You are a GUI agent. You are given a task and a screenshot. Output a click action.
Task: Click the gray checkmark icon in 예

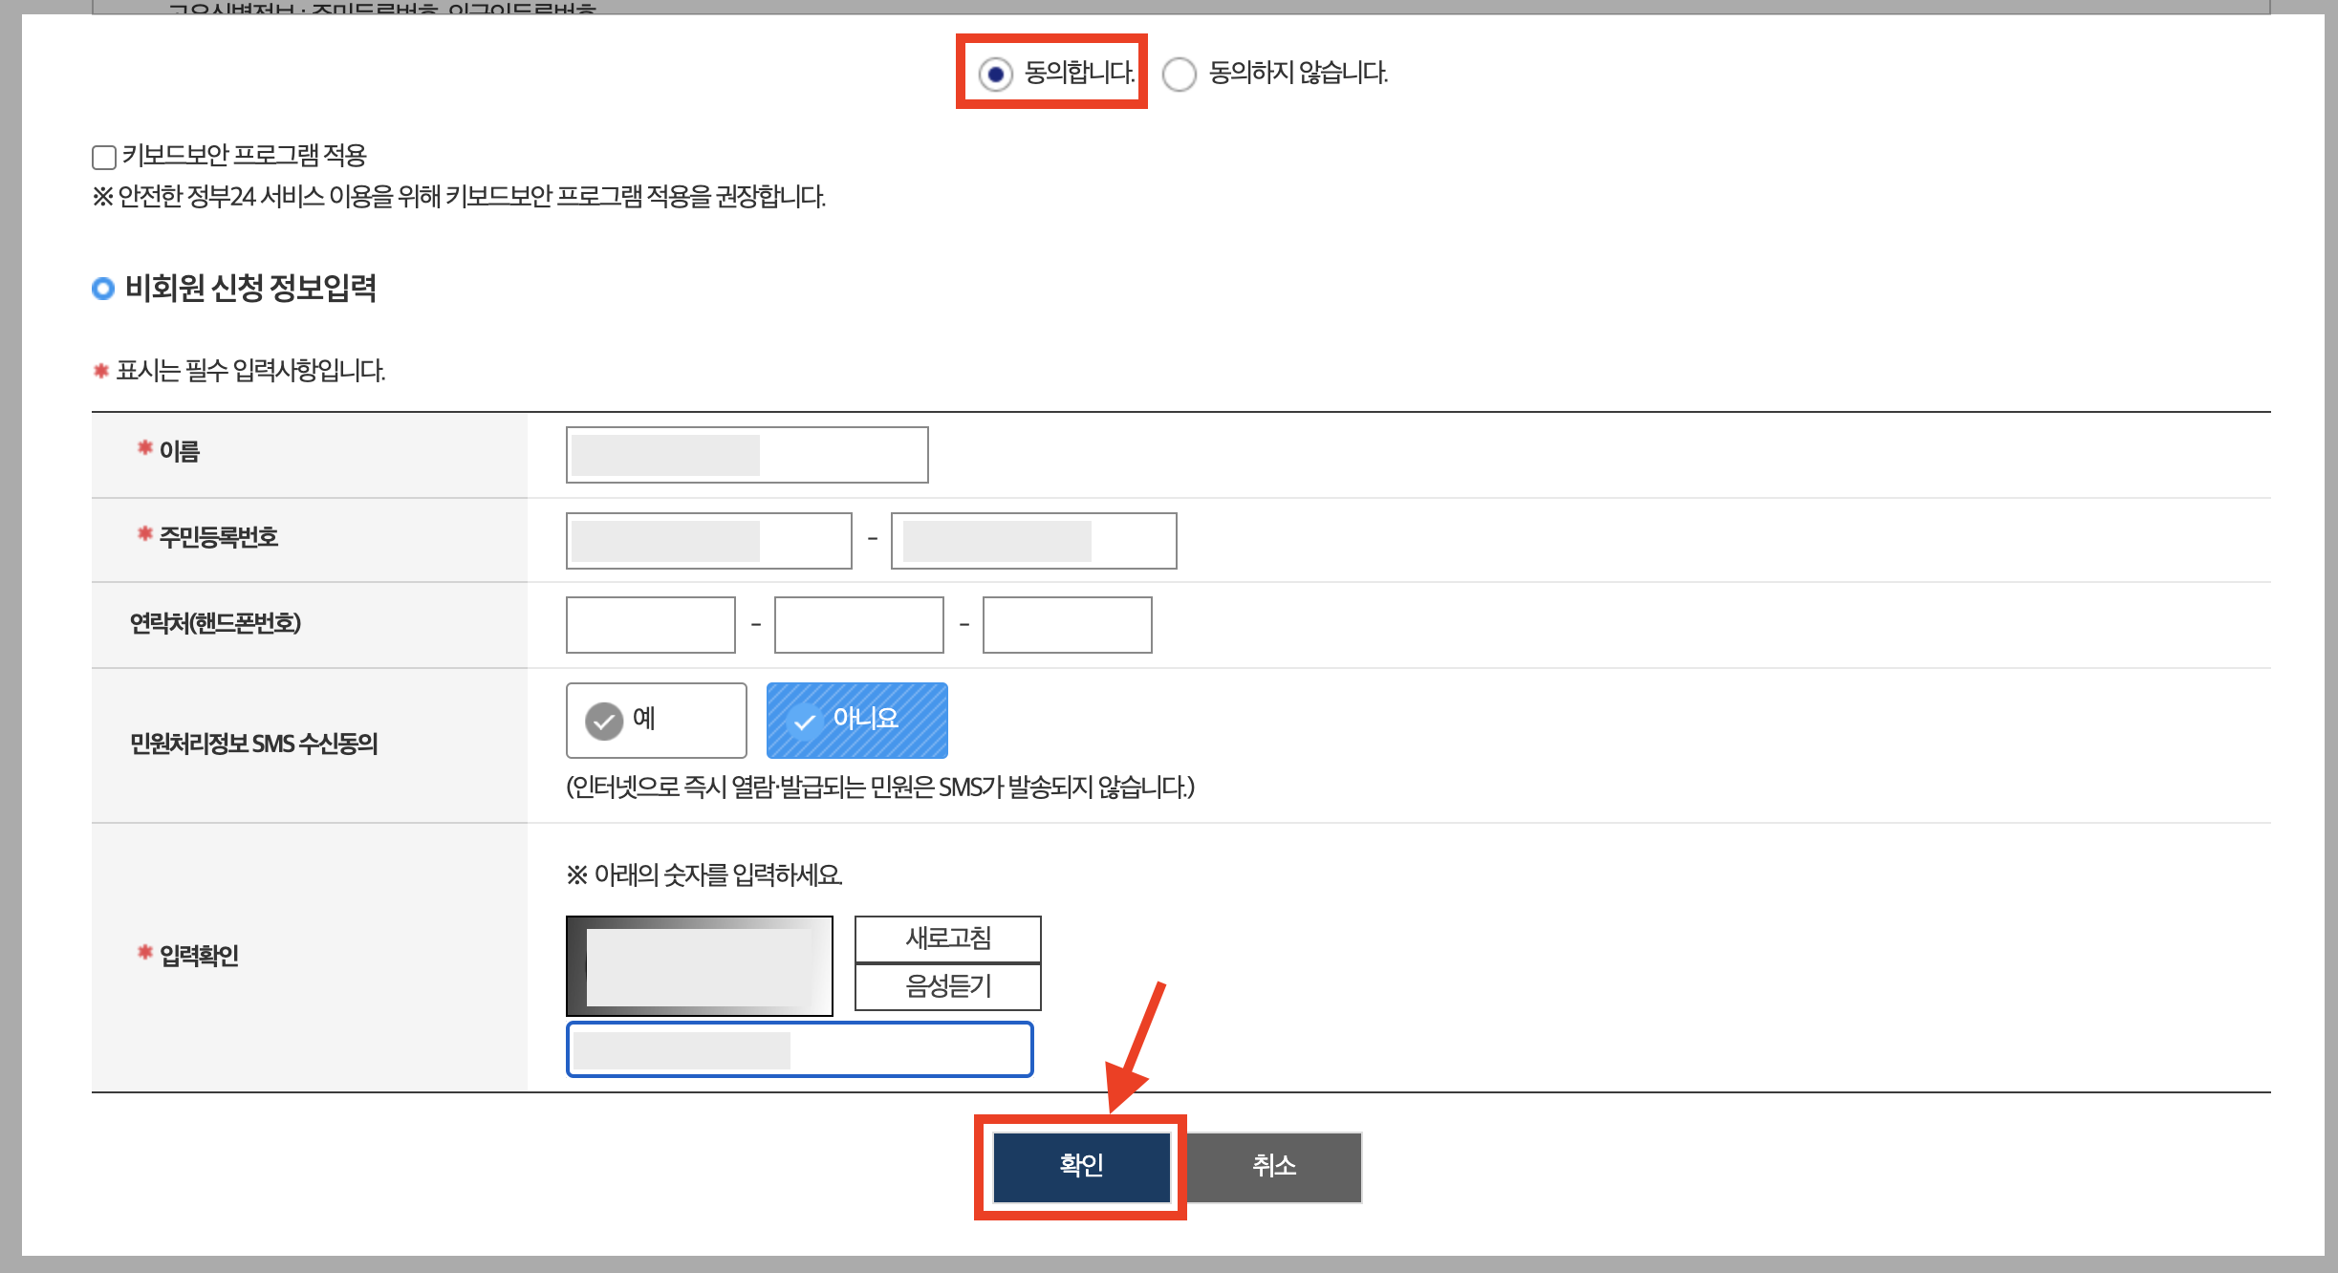[604, 722]
